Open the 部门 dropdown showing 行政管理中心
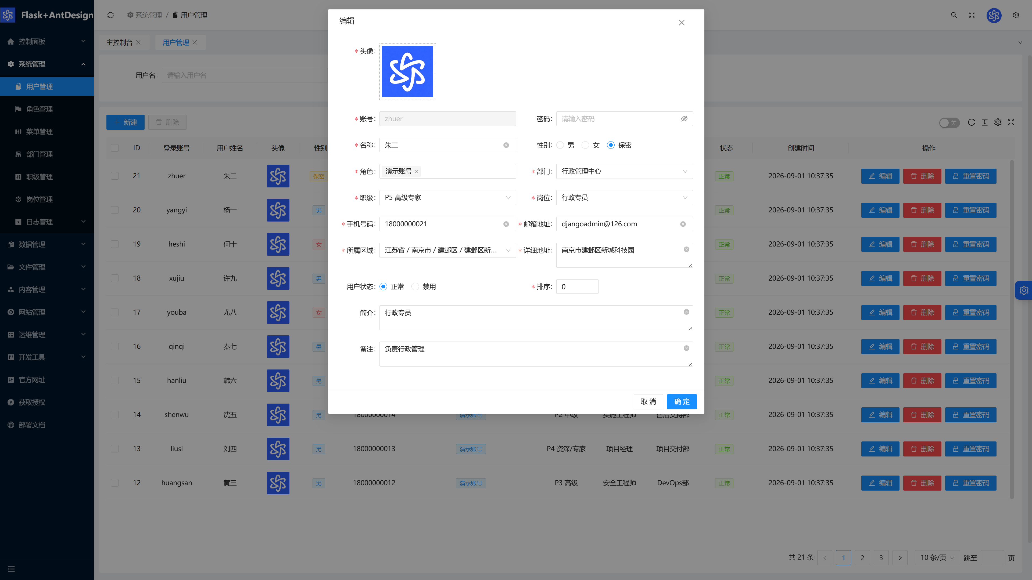Viewport: 1032px width, 580px height. click(624, 171)
